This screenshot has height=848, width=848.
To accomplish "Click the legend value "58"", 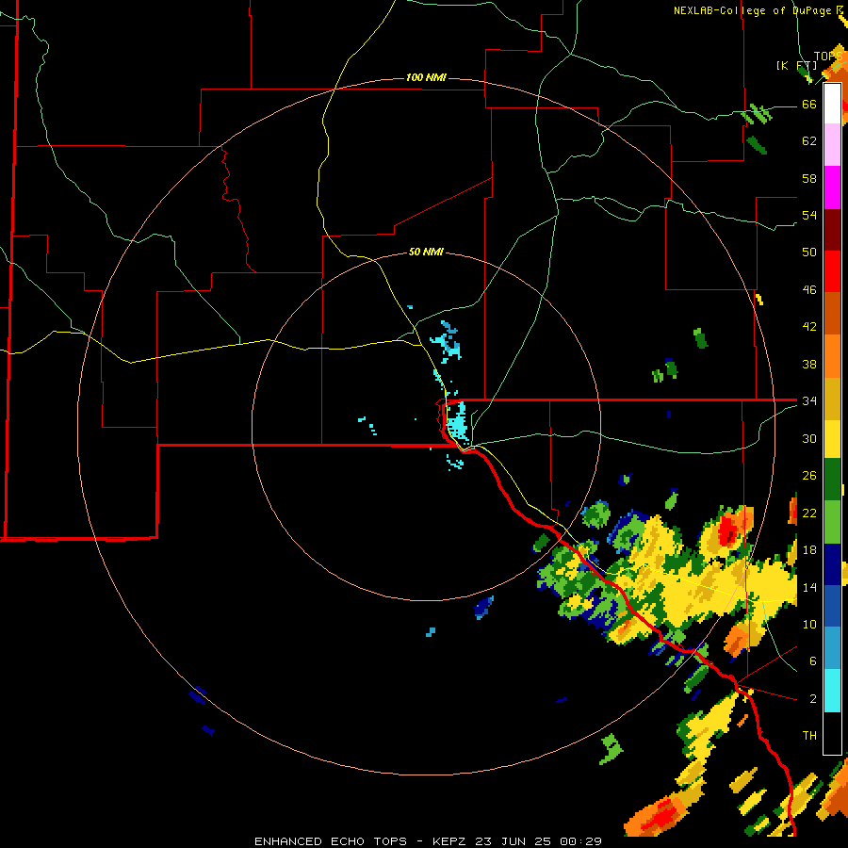I will tap(809, 178).
